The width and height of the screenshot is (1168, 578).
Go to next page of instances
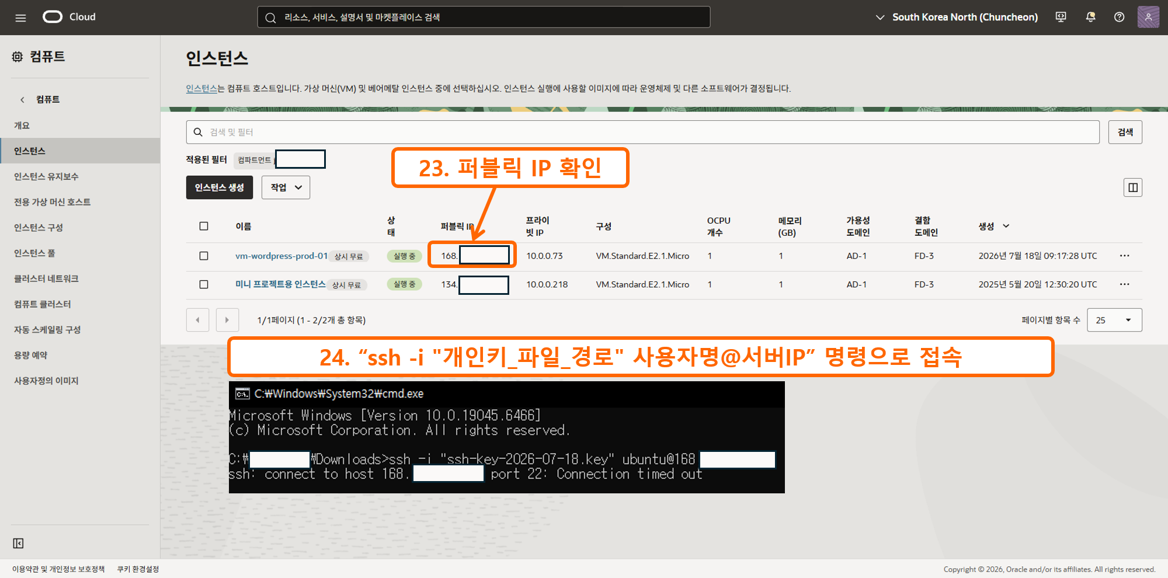[227, 320]
